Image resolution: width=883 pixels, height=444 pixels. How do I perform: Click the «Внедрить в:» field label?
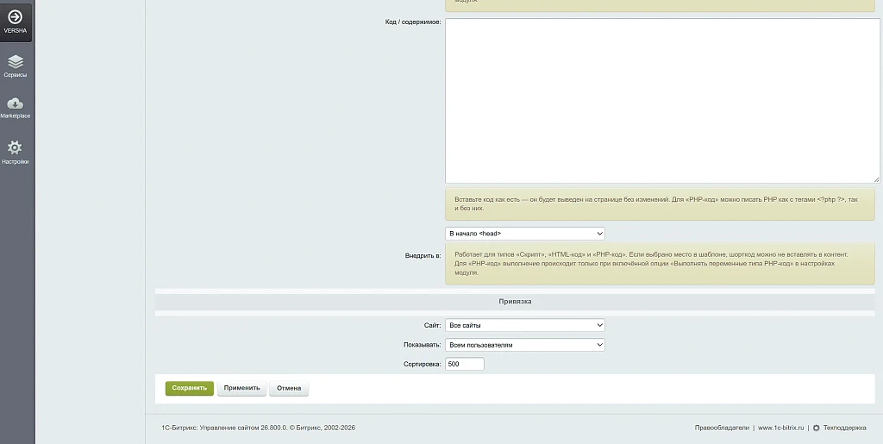click(x=423, y=255)
